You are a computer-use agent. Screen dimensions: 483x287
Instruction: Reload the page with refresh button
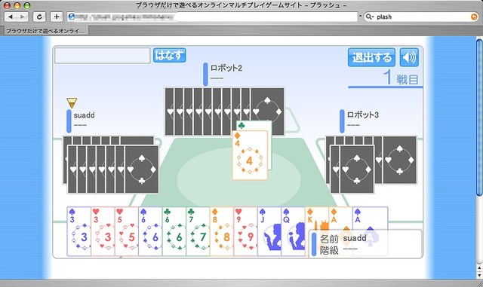[x=39, y=17]
